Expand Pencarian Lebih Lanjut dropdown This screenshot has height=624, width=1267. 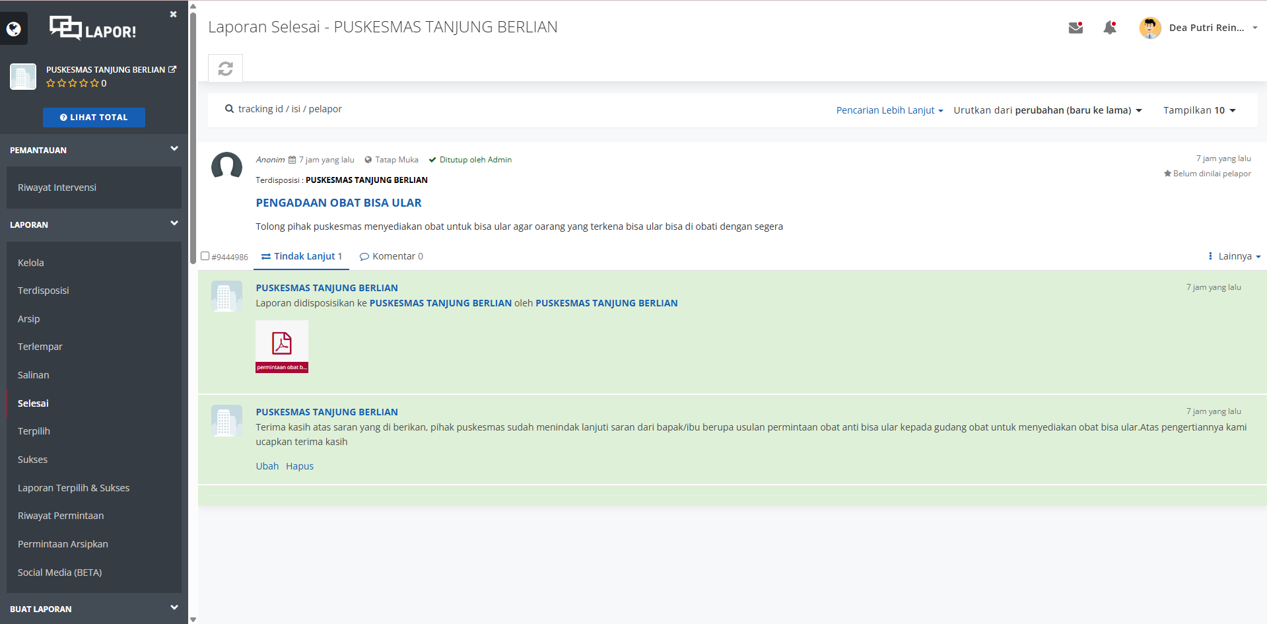[x=889, y=110]
